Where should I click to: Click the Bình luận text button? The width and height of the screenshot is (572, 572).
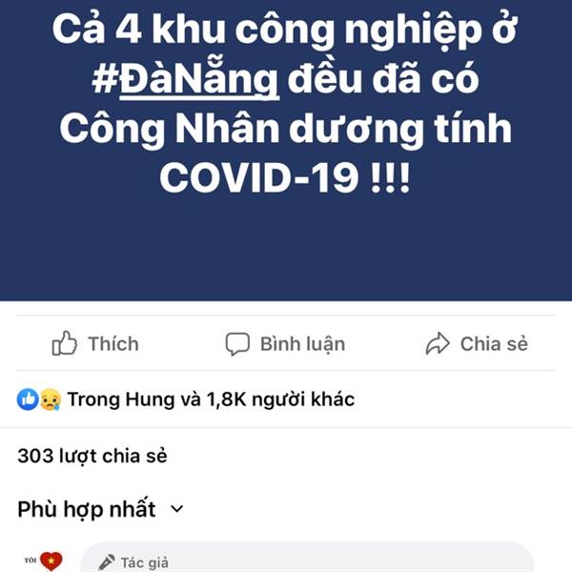pos(302,344)
